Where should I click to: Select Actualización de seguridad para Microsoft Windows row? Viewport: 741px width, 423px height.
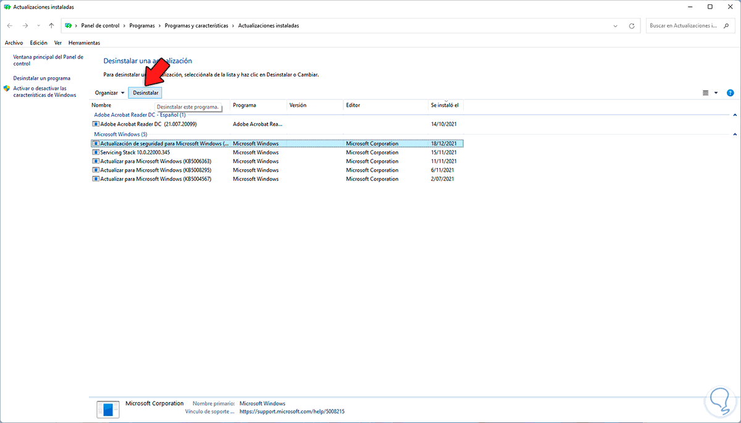click(x=276, y=143)
